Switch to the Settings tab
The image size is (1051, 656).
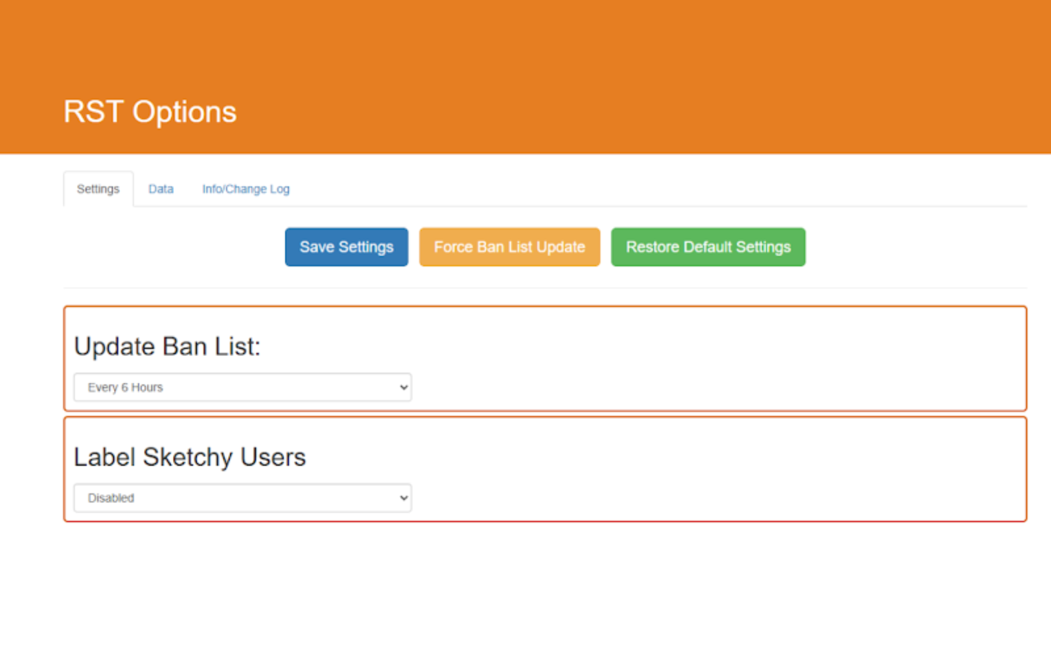click(99, 189)
